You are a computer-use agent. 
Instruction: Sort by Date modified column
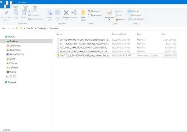119,34
